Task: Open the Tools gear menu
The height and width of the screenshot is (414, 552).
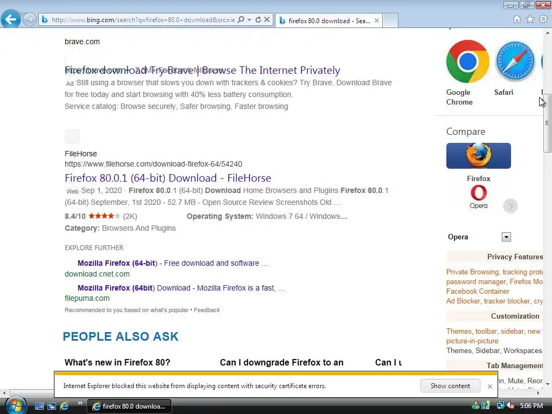Action: coord(543,19)
